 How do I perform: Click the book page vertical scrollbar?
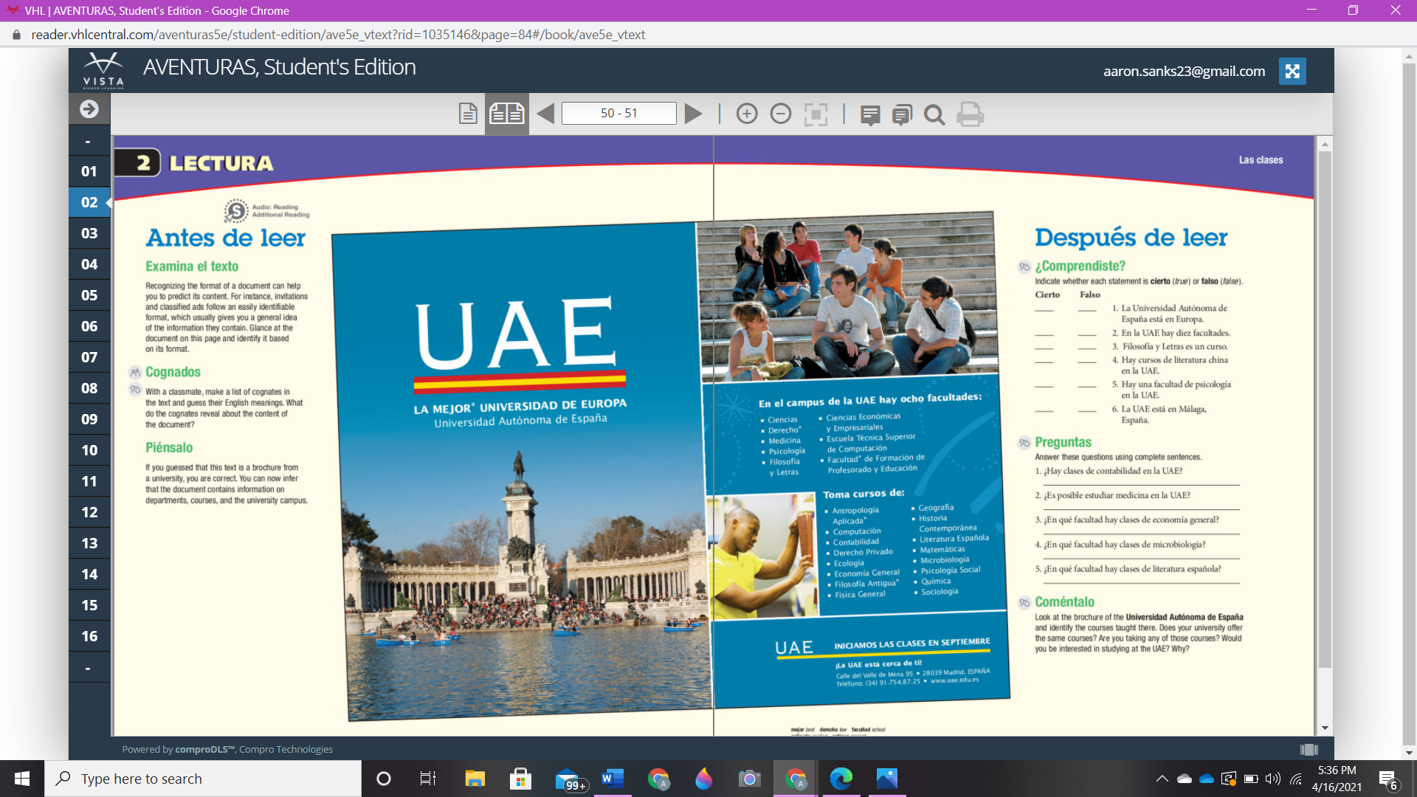point(1325,406)
